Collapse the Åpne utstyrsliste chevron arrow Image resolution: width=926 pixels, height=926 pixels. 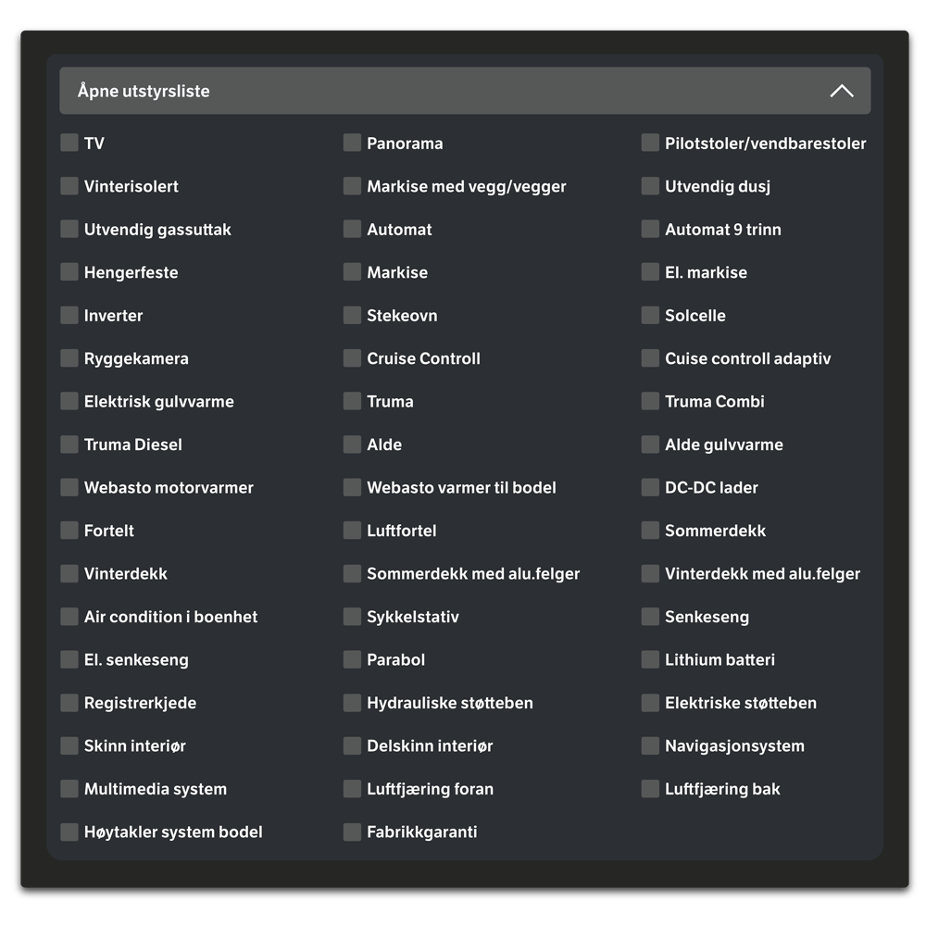point(842,91)
